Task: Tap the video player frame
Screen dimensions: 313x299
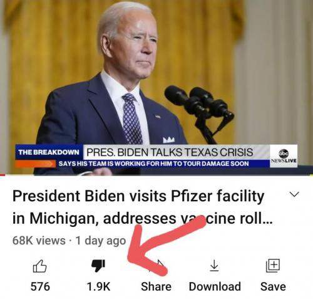Action: (x=156, y=87)
